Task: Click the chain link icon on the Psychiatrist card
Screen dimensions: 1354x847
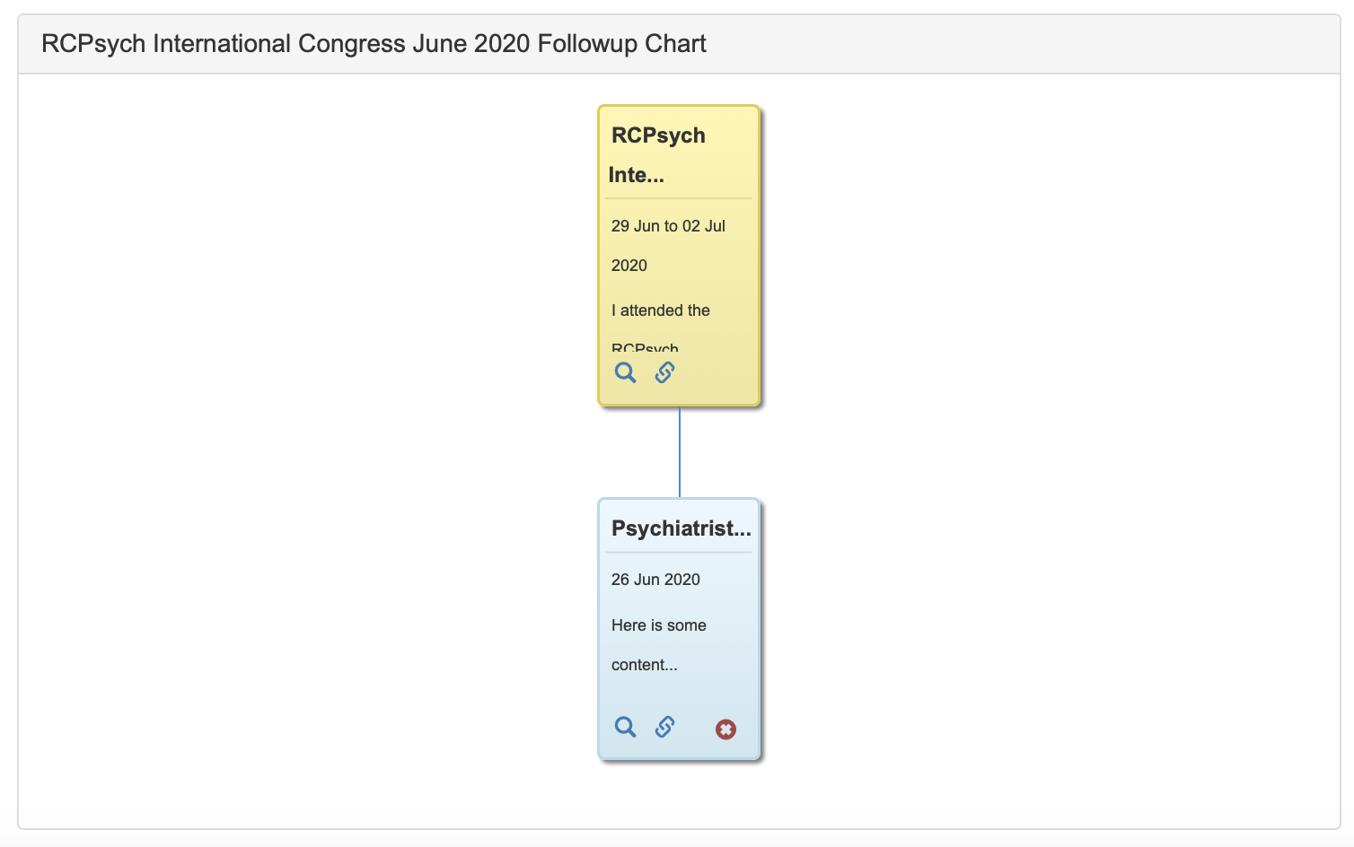Action: [664, 727]
